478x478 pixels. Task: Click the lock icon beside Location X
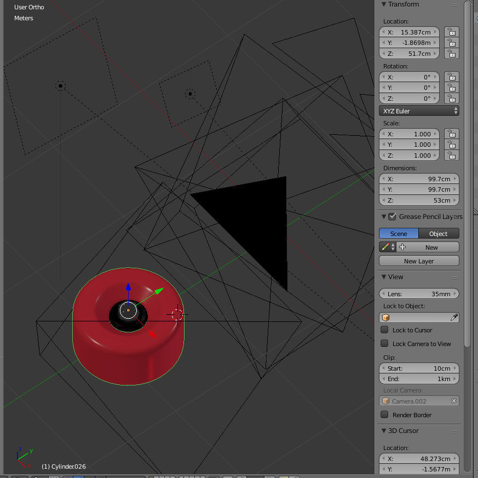pyautogui.click(x=451, y=32)
